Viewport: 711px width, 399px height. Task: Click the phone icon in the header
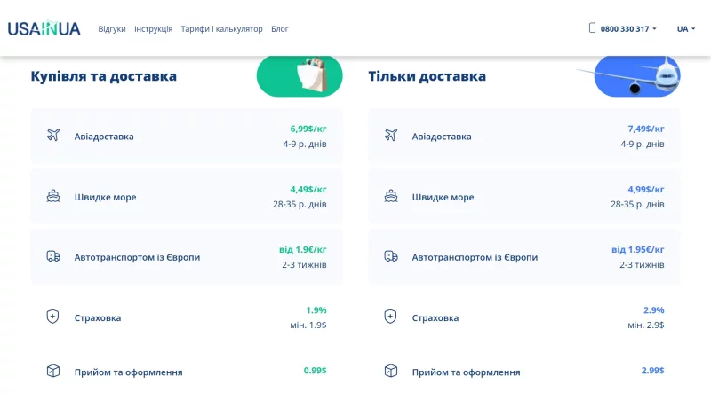pos(592,28)
